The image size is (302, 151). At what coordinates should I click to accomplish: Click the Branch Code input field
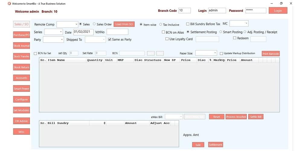(x=185, y=10)
